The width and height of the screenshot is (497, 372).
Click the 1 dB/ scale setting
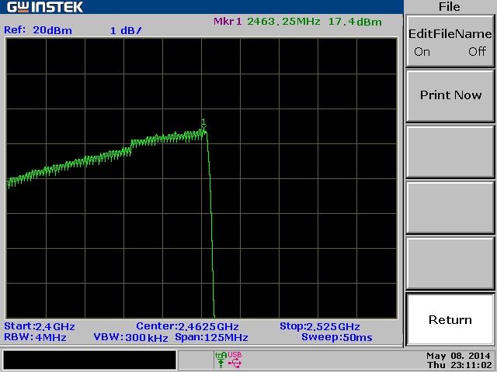126,31
